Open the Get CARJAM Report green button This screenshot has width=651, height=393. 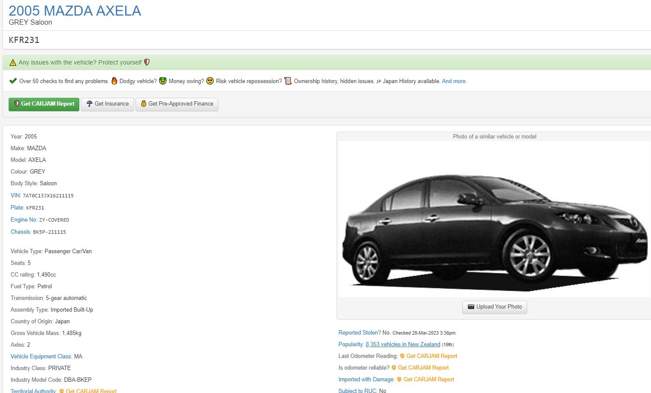[x=44, y=104]
